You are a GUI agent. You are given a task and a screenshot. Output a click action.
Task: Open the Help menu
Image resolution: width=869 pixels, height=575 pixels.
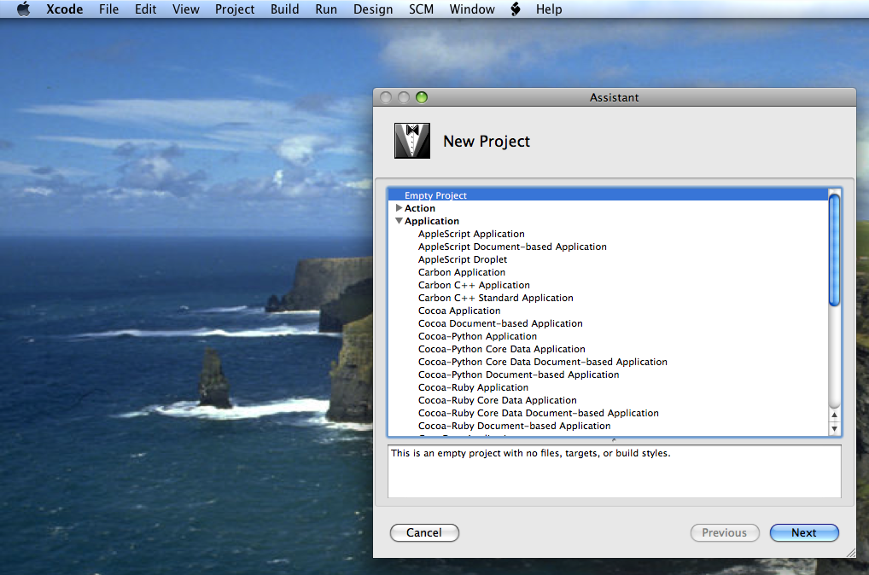point(549,9)
